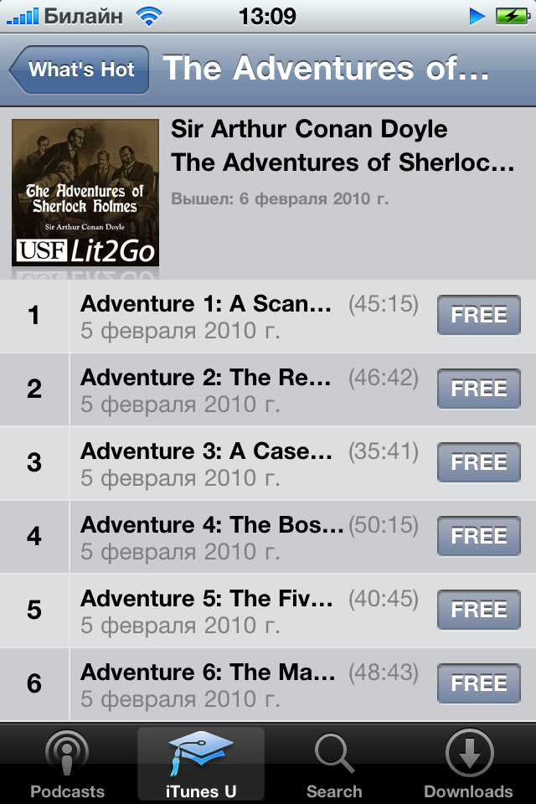This screenshot has height=804, width=536.
Task: Select Adventure 4: The Bos... track row
Action: tap(268, 537)
